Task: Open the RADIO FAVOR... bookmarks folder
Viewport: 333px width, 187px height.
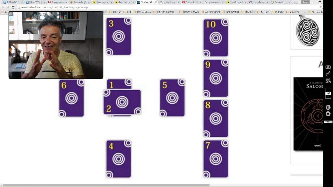Action: click(x=165, y=12)
